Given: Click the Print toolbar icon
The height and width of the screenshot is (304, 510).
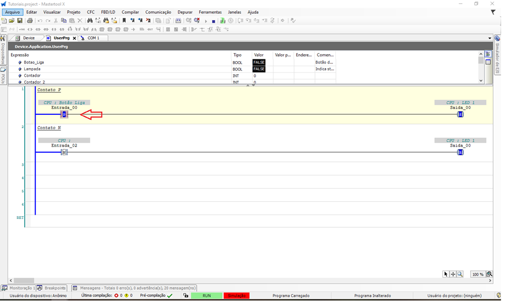Looking at the screenshot, I should (x=30, y=21).
